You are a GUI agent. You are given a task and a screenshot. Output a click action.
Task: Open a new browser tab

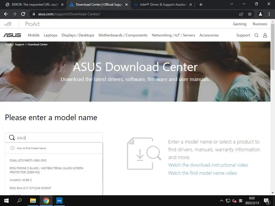pos(201,5)
